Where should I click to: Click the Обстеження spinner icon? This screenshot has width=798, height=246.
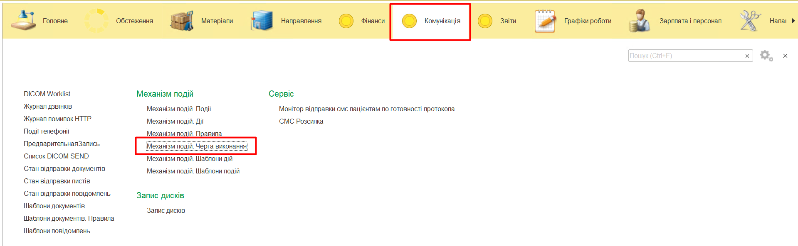96,21
